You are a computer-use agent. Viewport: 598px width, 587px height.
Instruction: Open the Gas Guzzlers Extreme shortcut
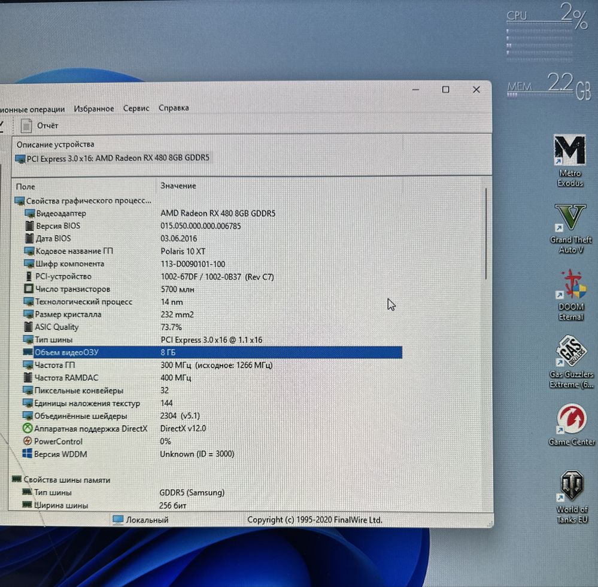pos(571,362)
